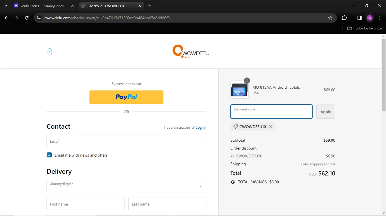Viewport: 386px width, 216px height.
Task: Close the Checkout - CWOWDEFU tab
Action: coord(140,6)
